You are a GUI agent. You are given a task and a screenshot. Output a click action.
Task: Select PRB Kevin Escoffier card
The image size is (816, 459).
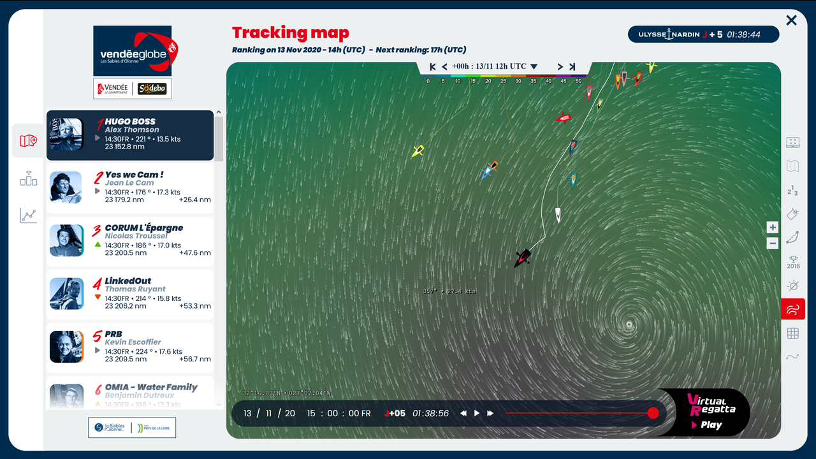pyautogui.click(x=130, y=347)
